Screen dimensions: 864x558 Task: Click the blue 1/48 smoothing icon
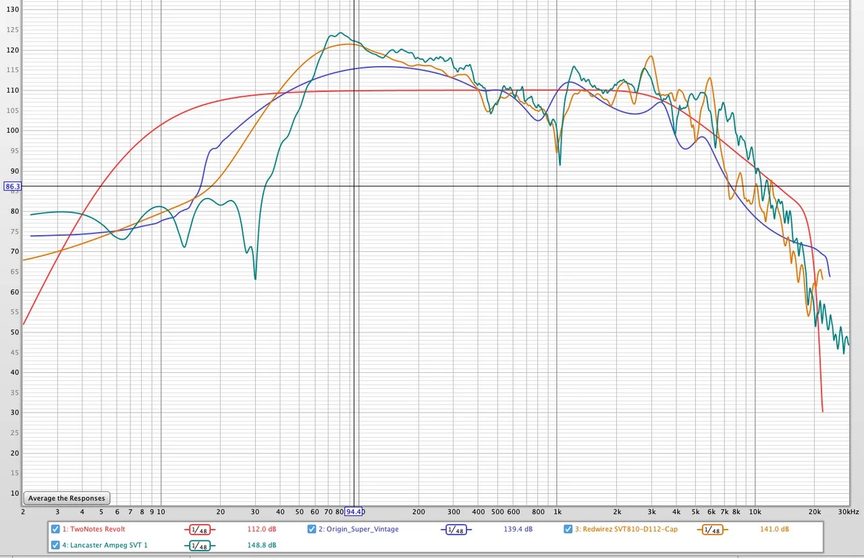coord(456,530)
